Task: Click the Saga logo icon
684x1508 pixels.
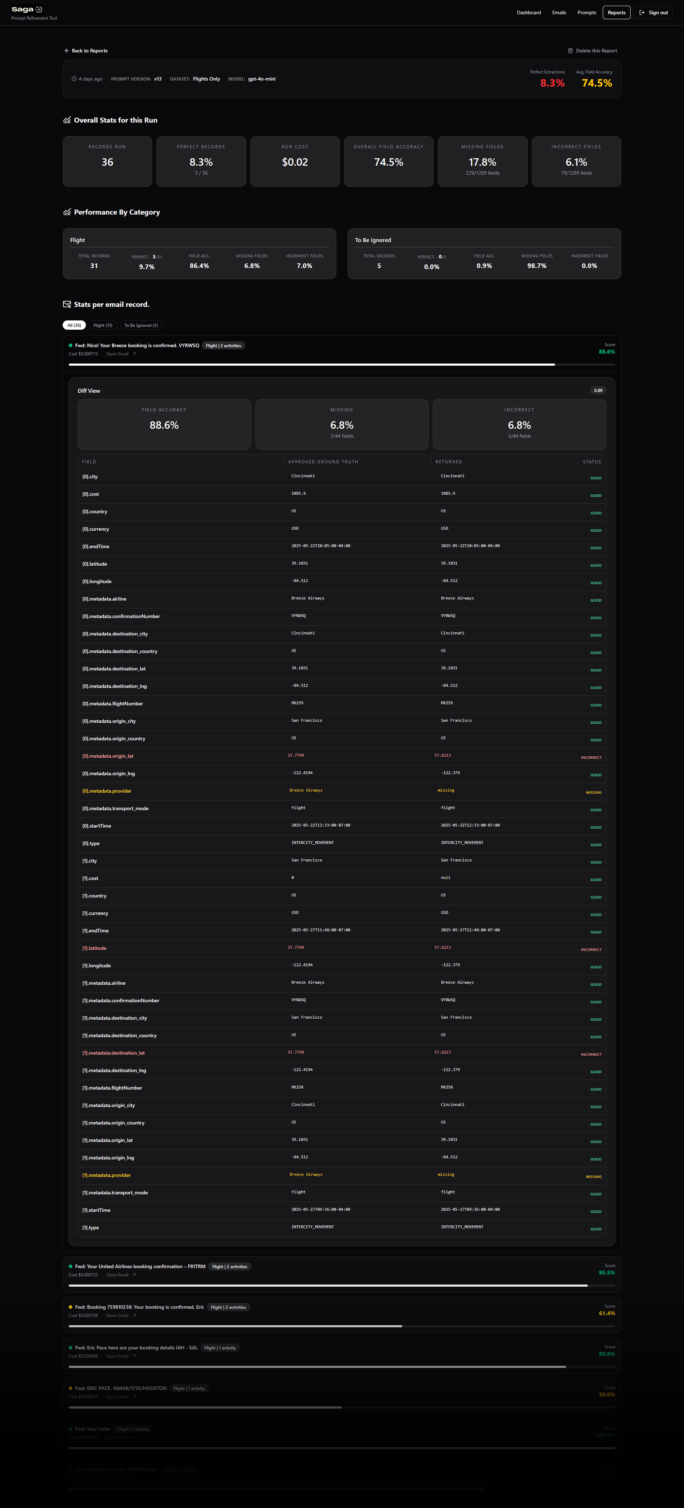Action: click(39, 9)
